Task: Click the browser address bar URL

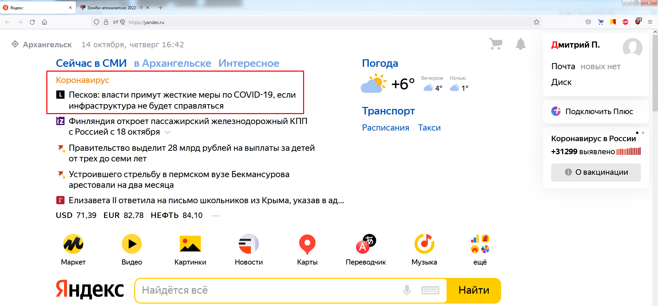Action: (x=147, y=22)
